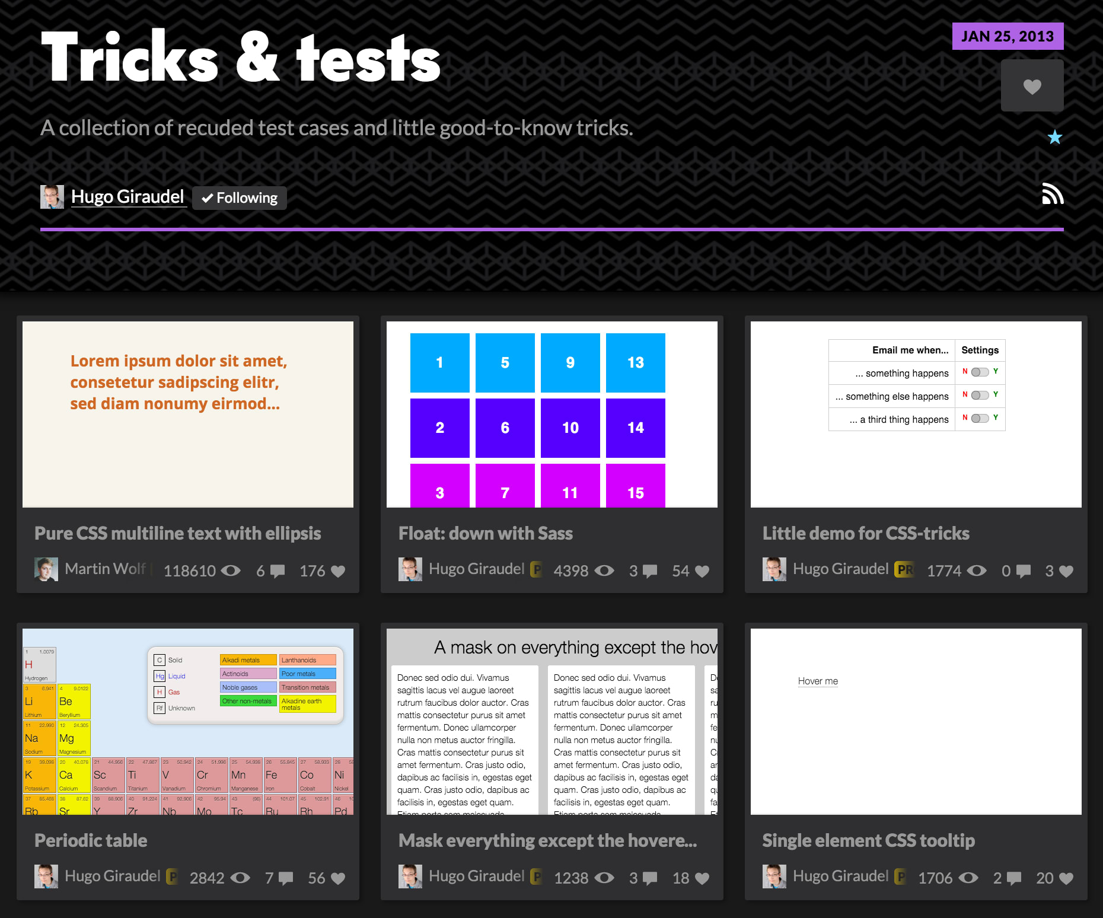
Task: Click the 'Hover me' text in the tooltip demo
Action: tap(818, 681)
